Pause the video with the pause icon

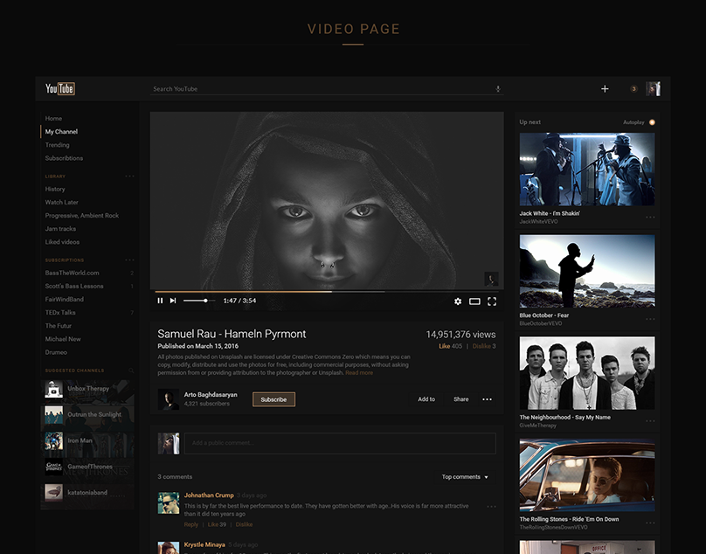tap(160, 301)
